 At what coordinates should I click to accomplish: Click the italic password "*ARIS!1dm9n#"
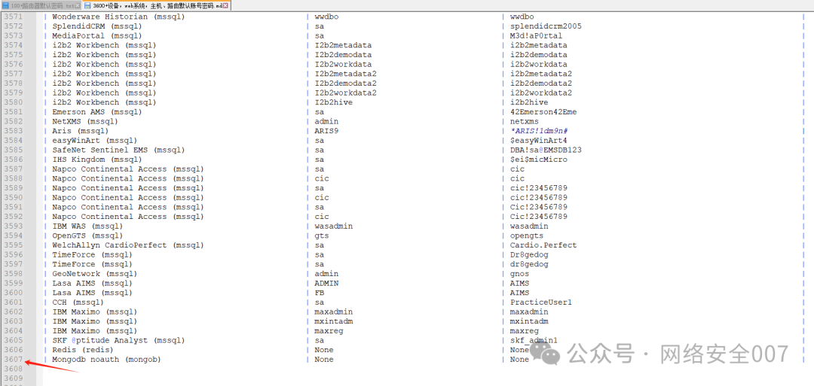(539, 131)
